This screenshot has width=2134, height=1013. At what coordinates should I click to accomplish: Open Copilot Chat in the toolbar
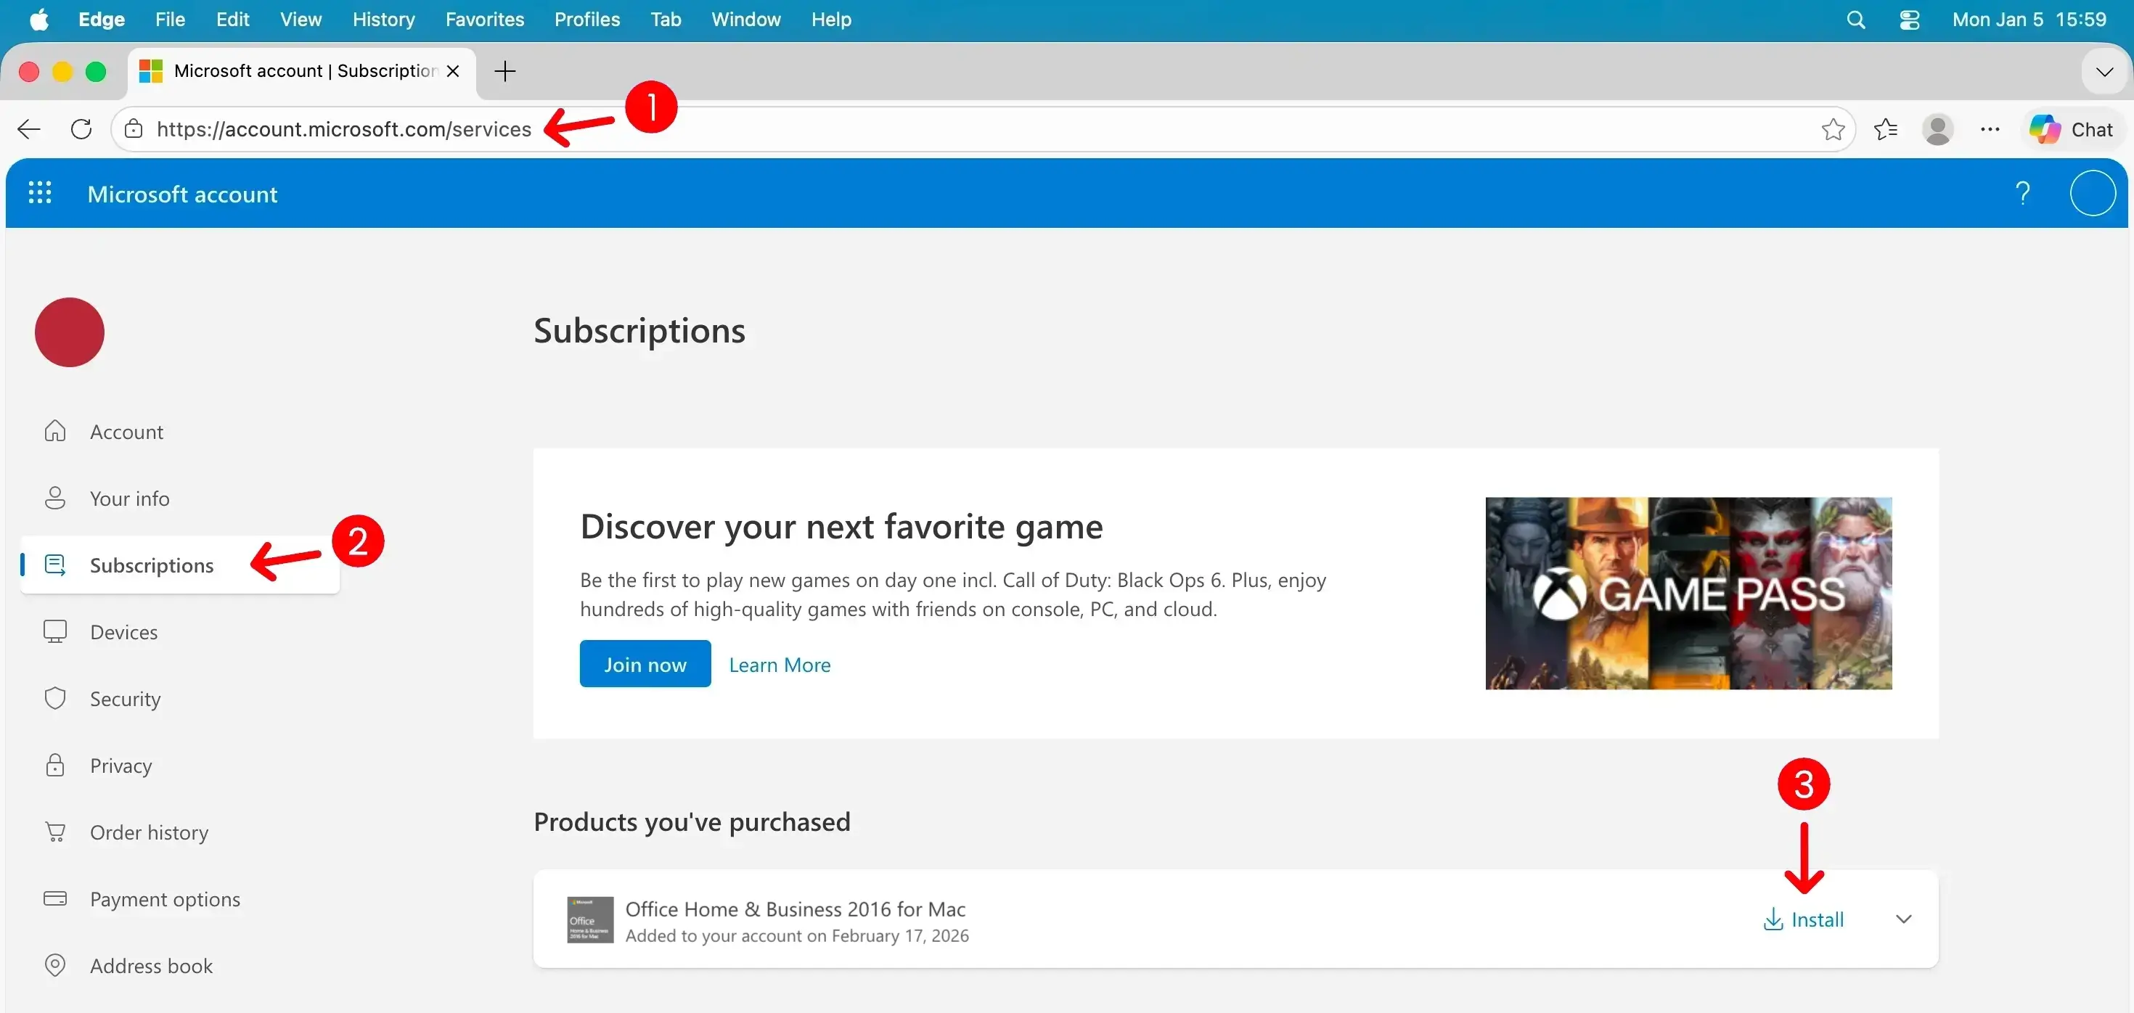[2071, 129]
